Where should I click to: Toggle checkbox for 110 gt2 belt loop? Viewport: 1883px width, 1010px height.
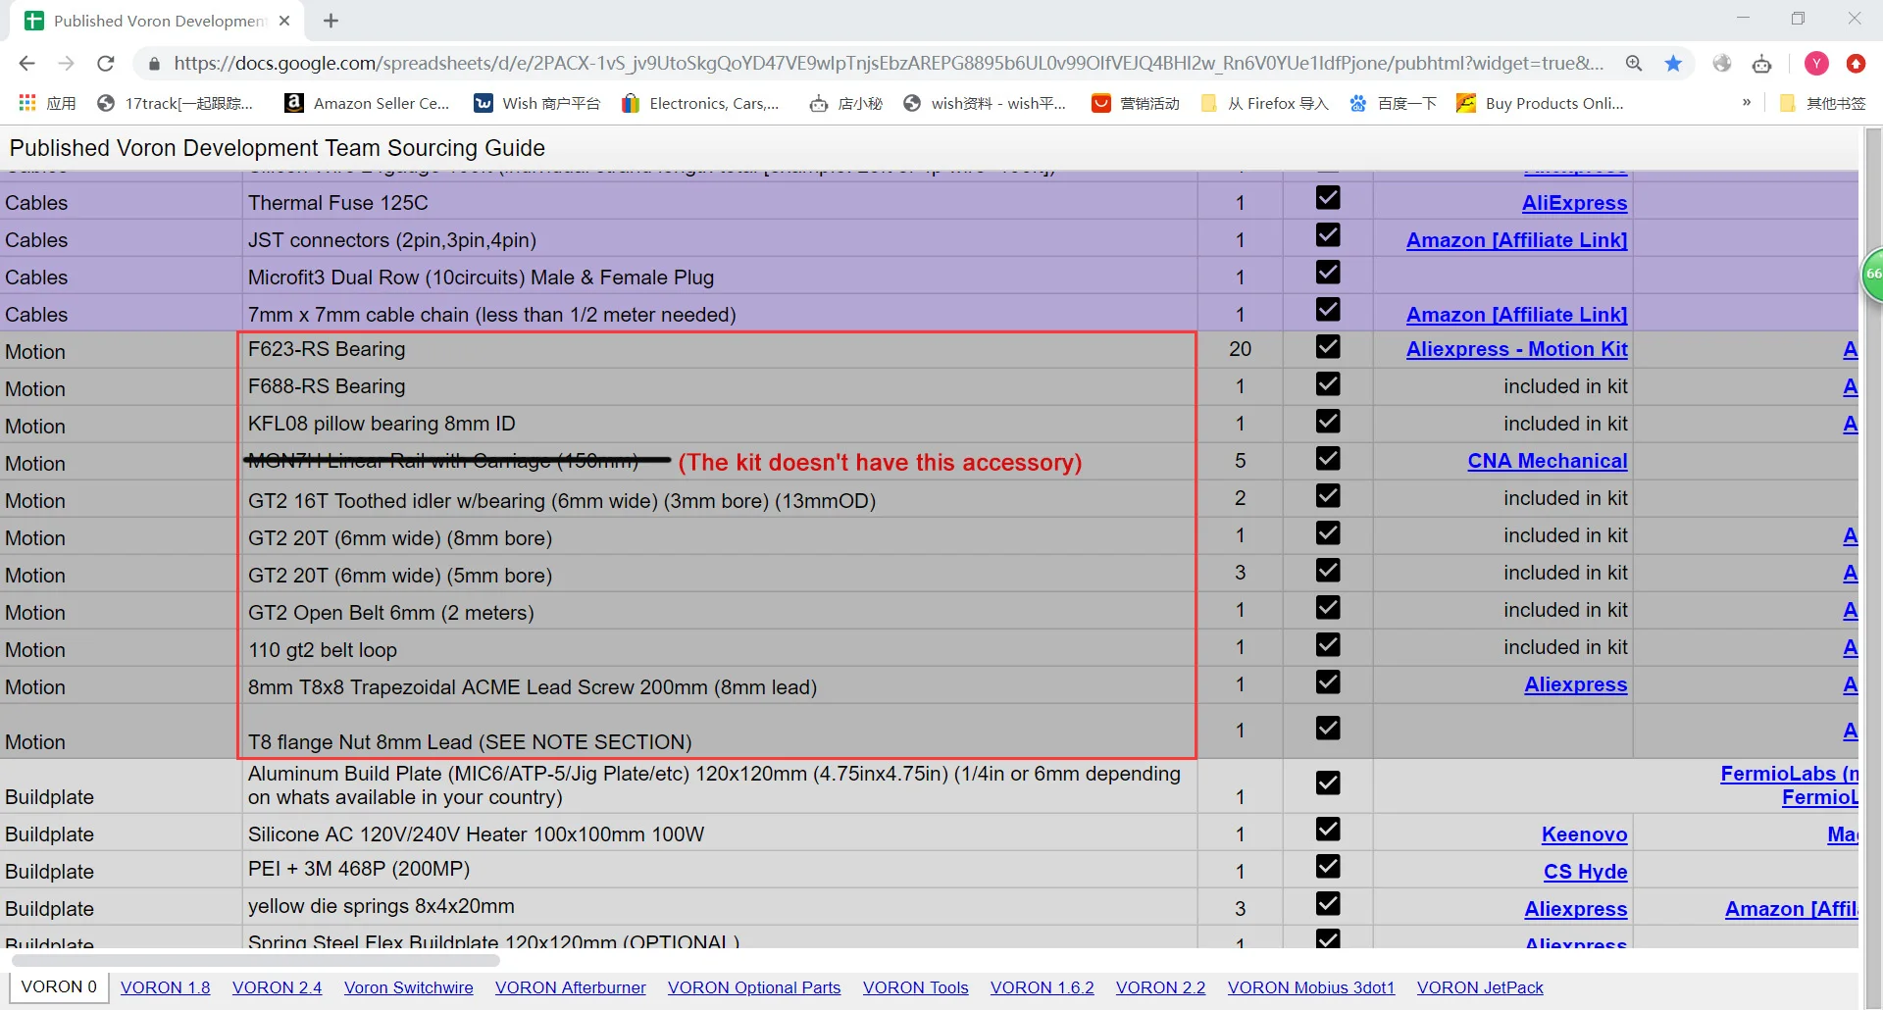tap(1328, 645)
